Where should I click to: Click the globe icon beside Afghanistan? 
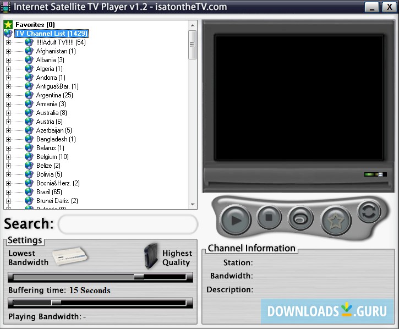point(29,51)
